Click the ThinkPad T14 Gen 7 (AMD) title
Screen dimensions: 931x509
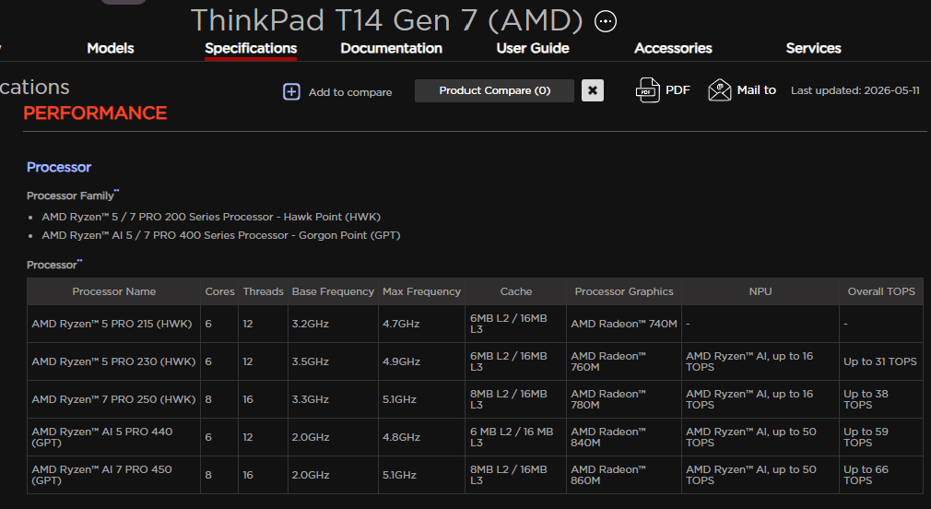coord(387,21)
